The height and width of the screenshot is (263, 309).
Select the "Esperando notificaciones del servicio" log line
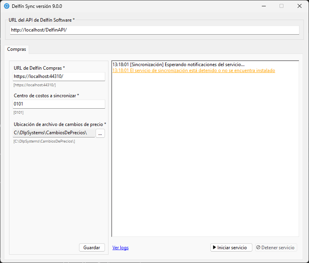178,64
